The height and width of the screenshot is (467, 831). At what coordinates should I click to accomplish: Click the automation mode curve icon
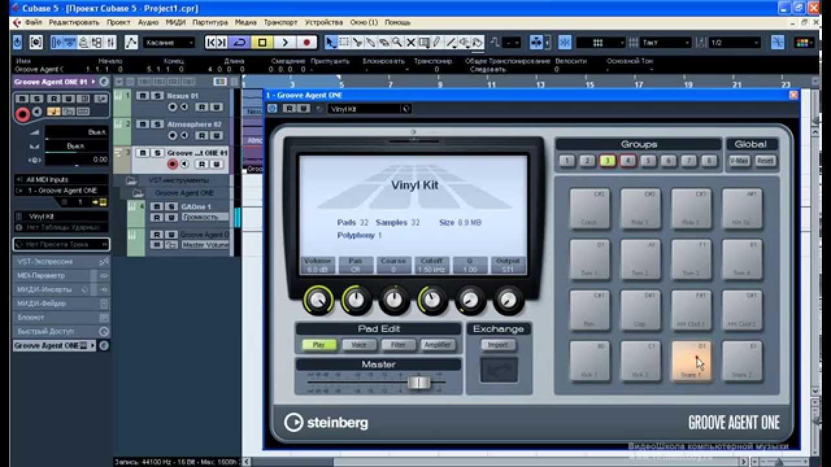point(131,43)
